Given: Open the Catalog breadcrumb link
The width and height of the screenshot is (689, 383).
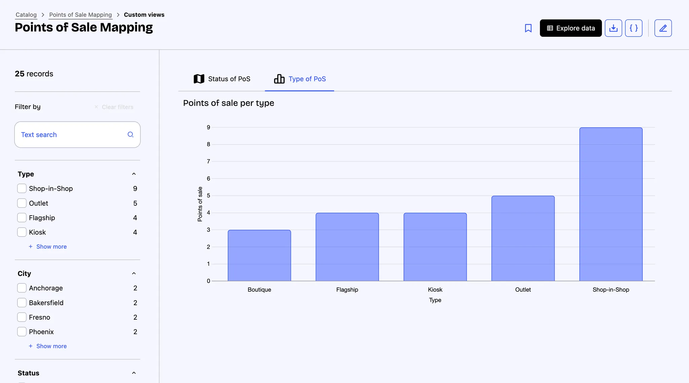Looking at the screenshot, I should tap(26, 15).
